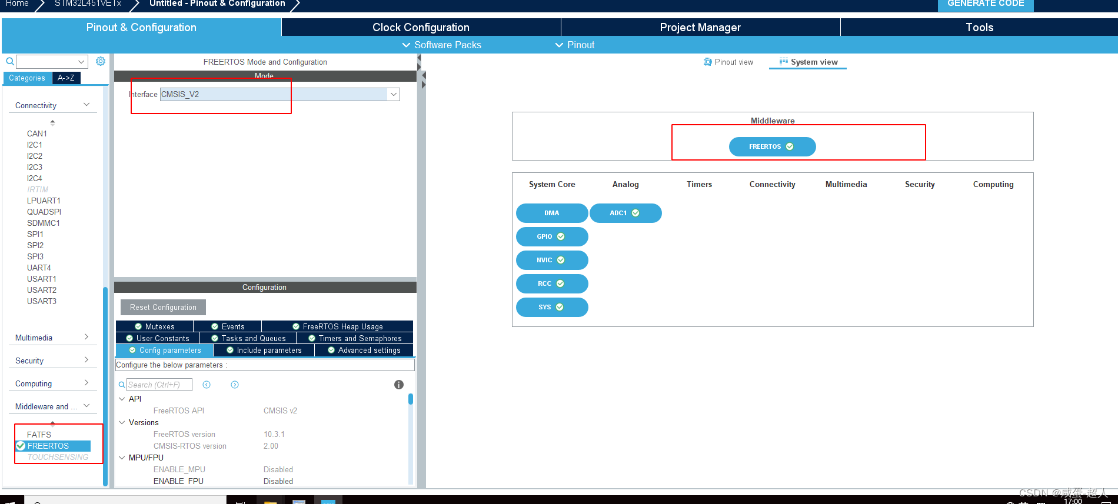Click STM32L451VETx breadcrumb

click(88, 4)
